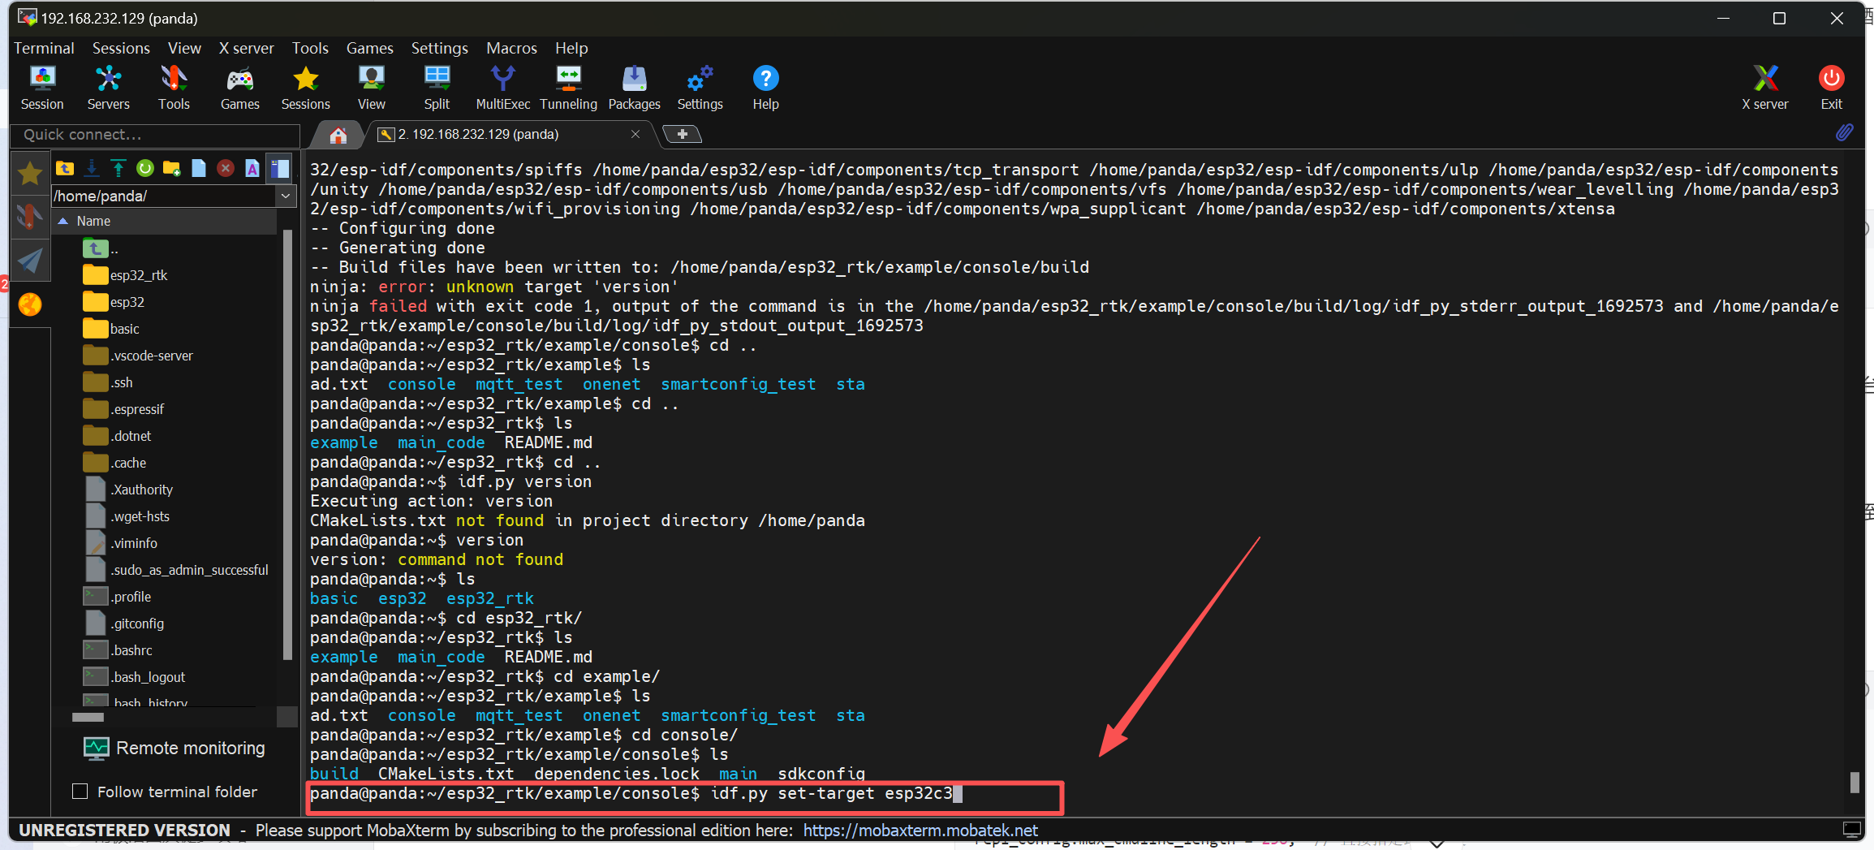Open the mobaxterm.mobatek.net link
1874x850 pixels.
pyautogui.click(x=920, y=830)
